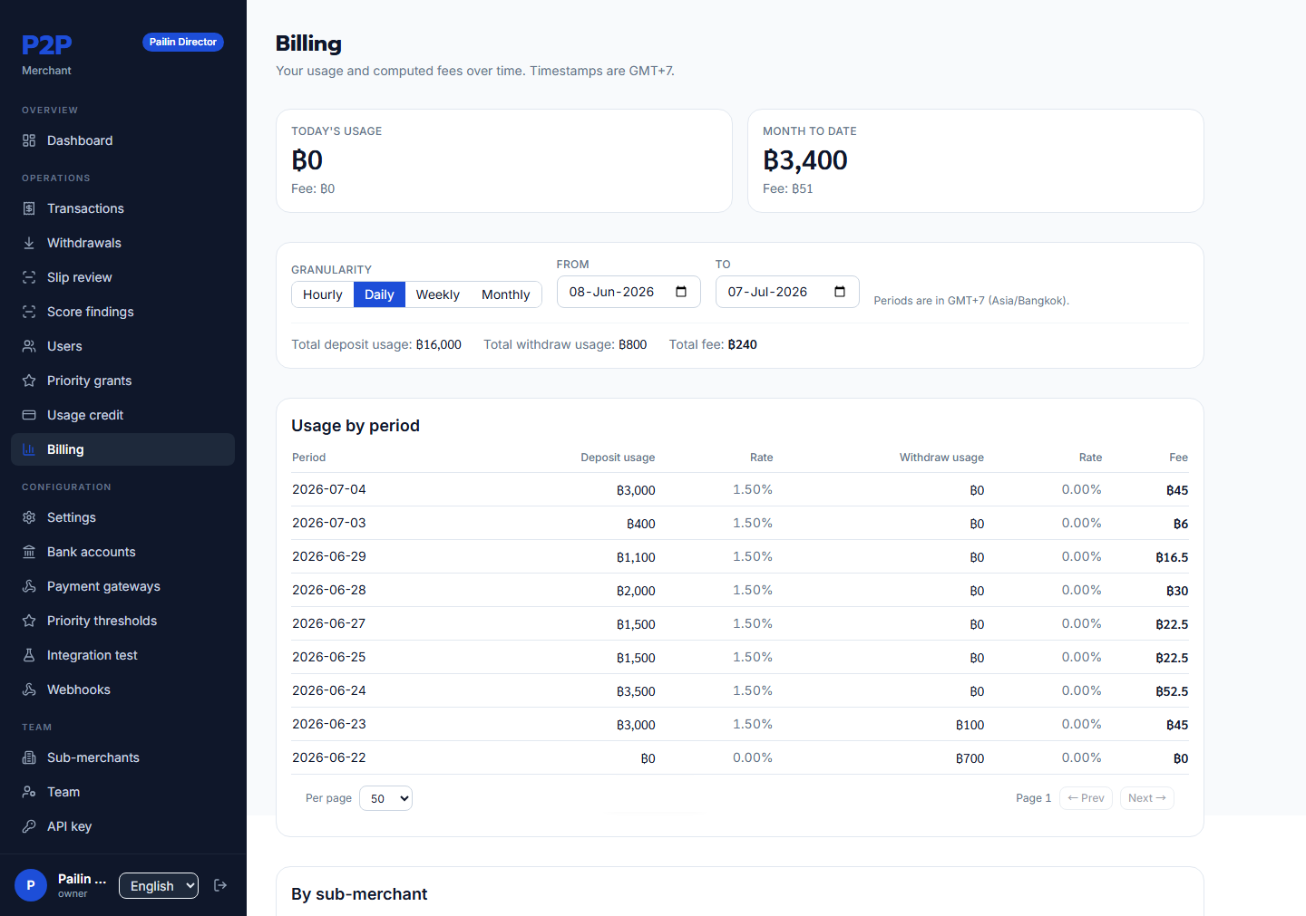Click the By sub-merchant heading
Screen dimensions: 1306x916
click(359, 894)
